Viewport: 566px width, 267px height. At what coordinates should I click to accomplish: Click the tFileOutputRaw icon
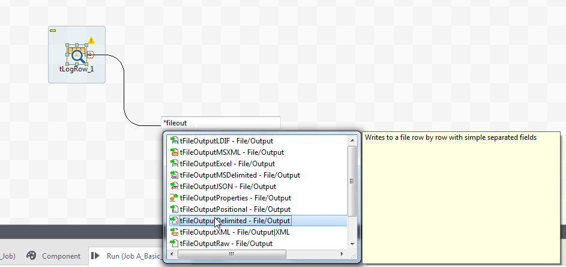click(175, 244)
